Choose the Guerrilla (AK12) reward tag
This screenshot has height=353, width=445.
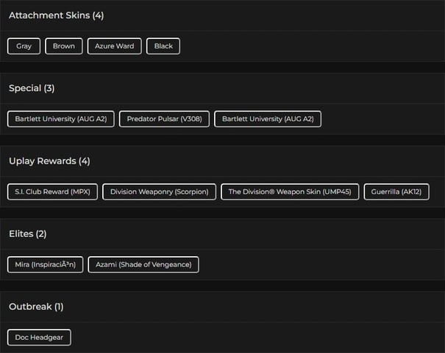396,192
